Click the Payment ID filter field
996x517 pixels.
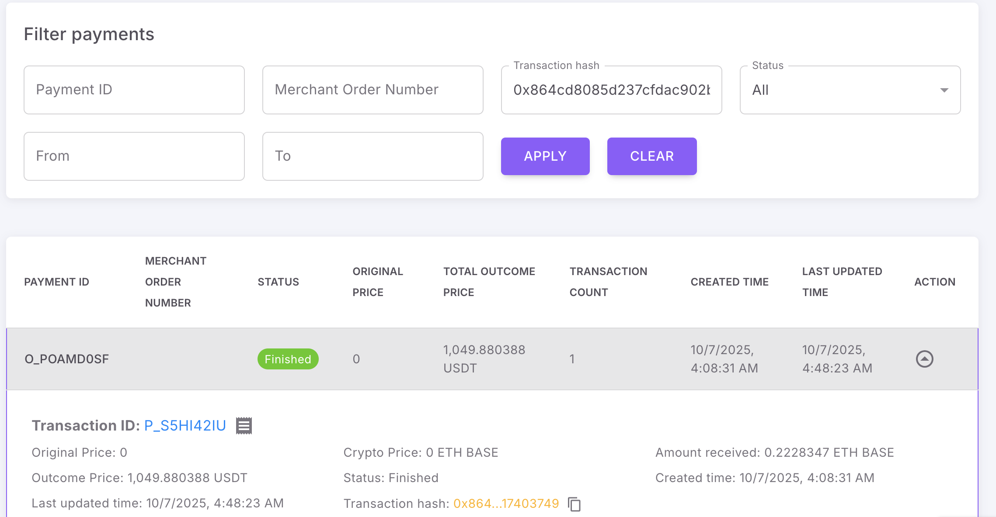[134, 90]
